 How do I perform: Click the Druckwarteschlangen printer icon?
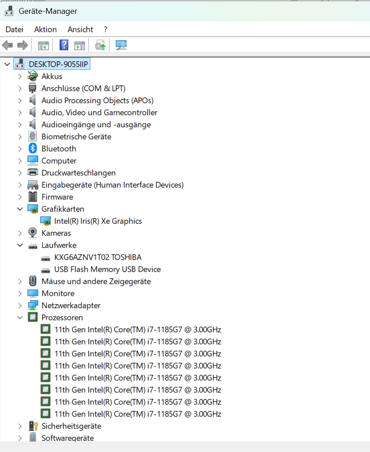[x=33, y=172]
